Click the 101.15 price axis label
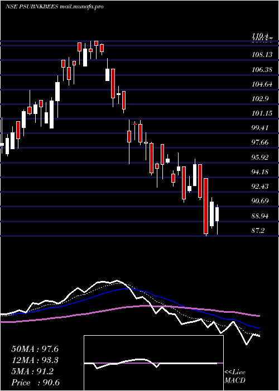 (x=262, y=113)
